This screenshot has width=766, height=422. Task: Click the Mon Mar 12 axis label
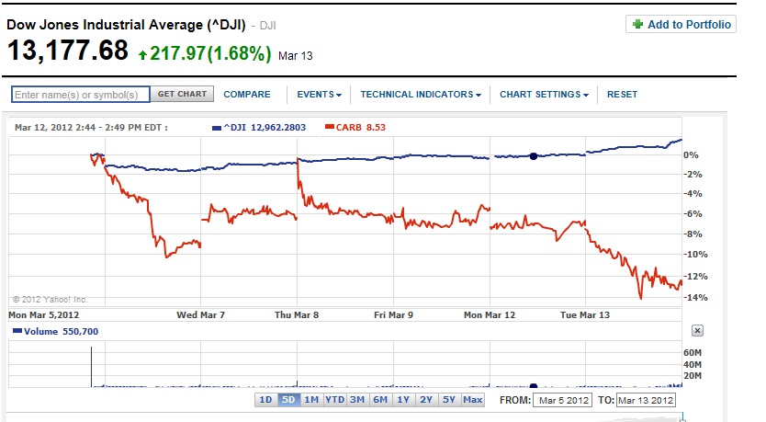point(490,315)
